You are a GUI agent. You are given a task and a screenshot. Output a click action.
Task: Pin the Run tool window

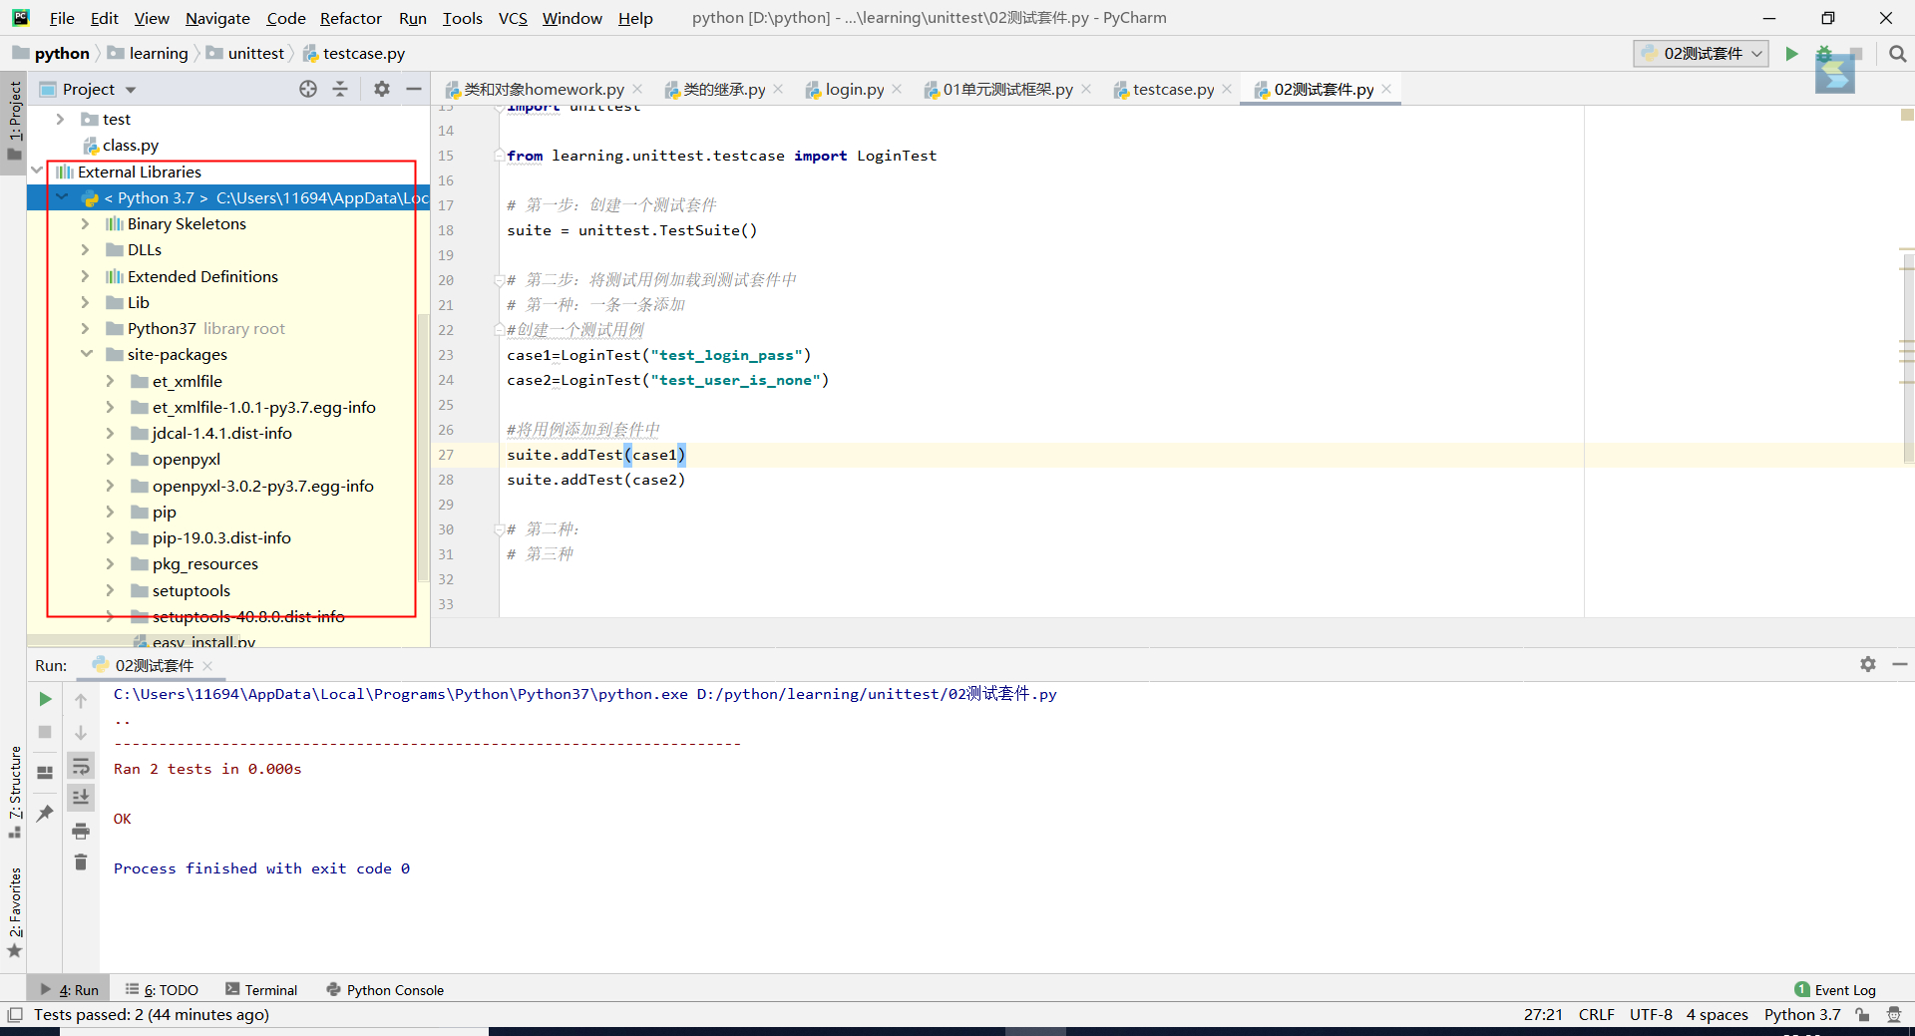tap(44, 813)
